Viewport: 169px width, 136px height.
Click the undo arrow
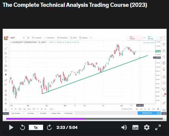point(91,38)
